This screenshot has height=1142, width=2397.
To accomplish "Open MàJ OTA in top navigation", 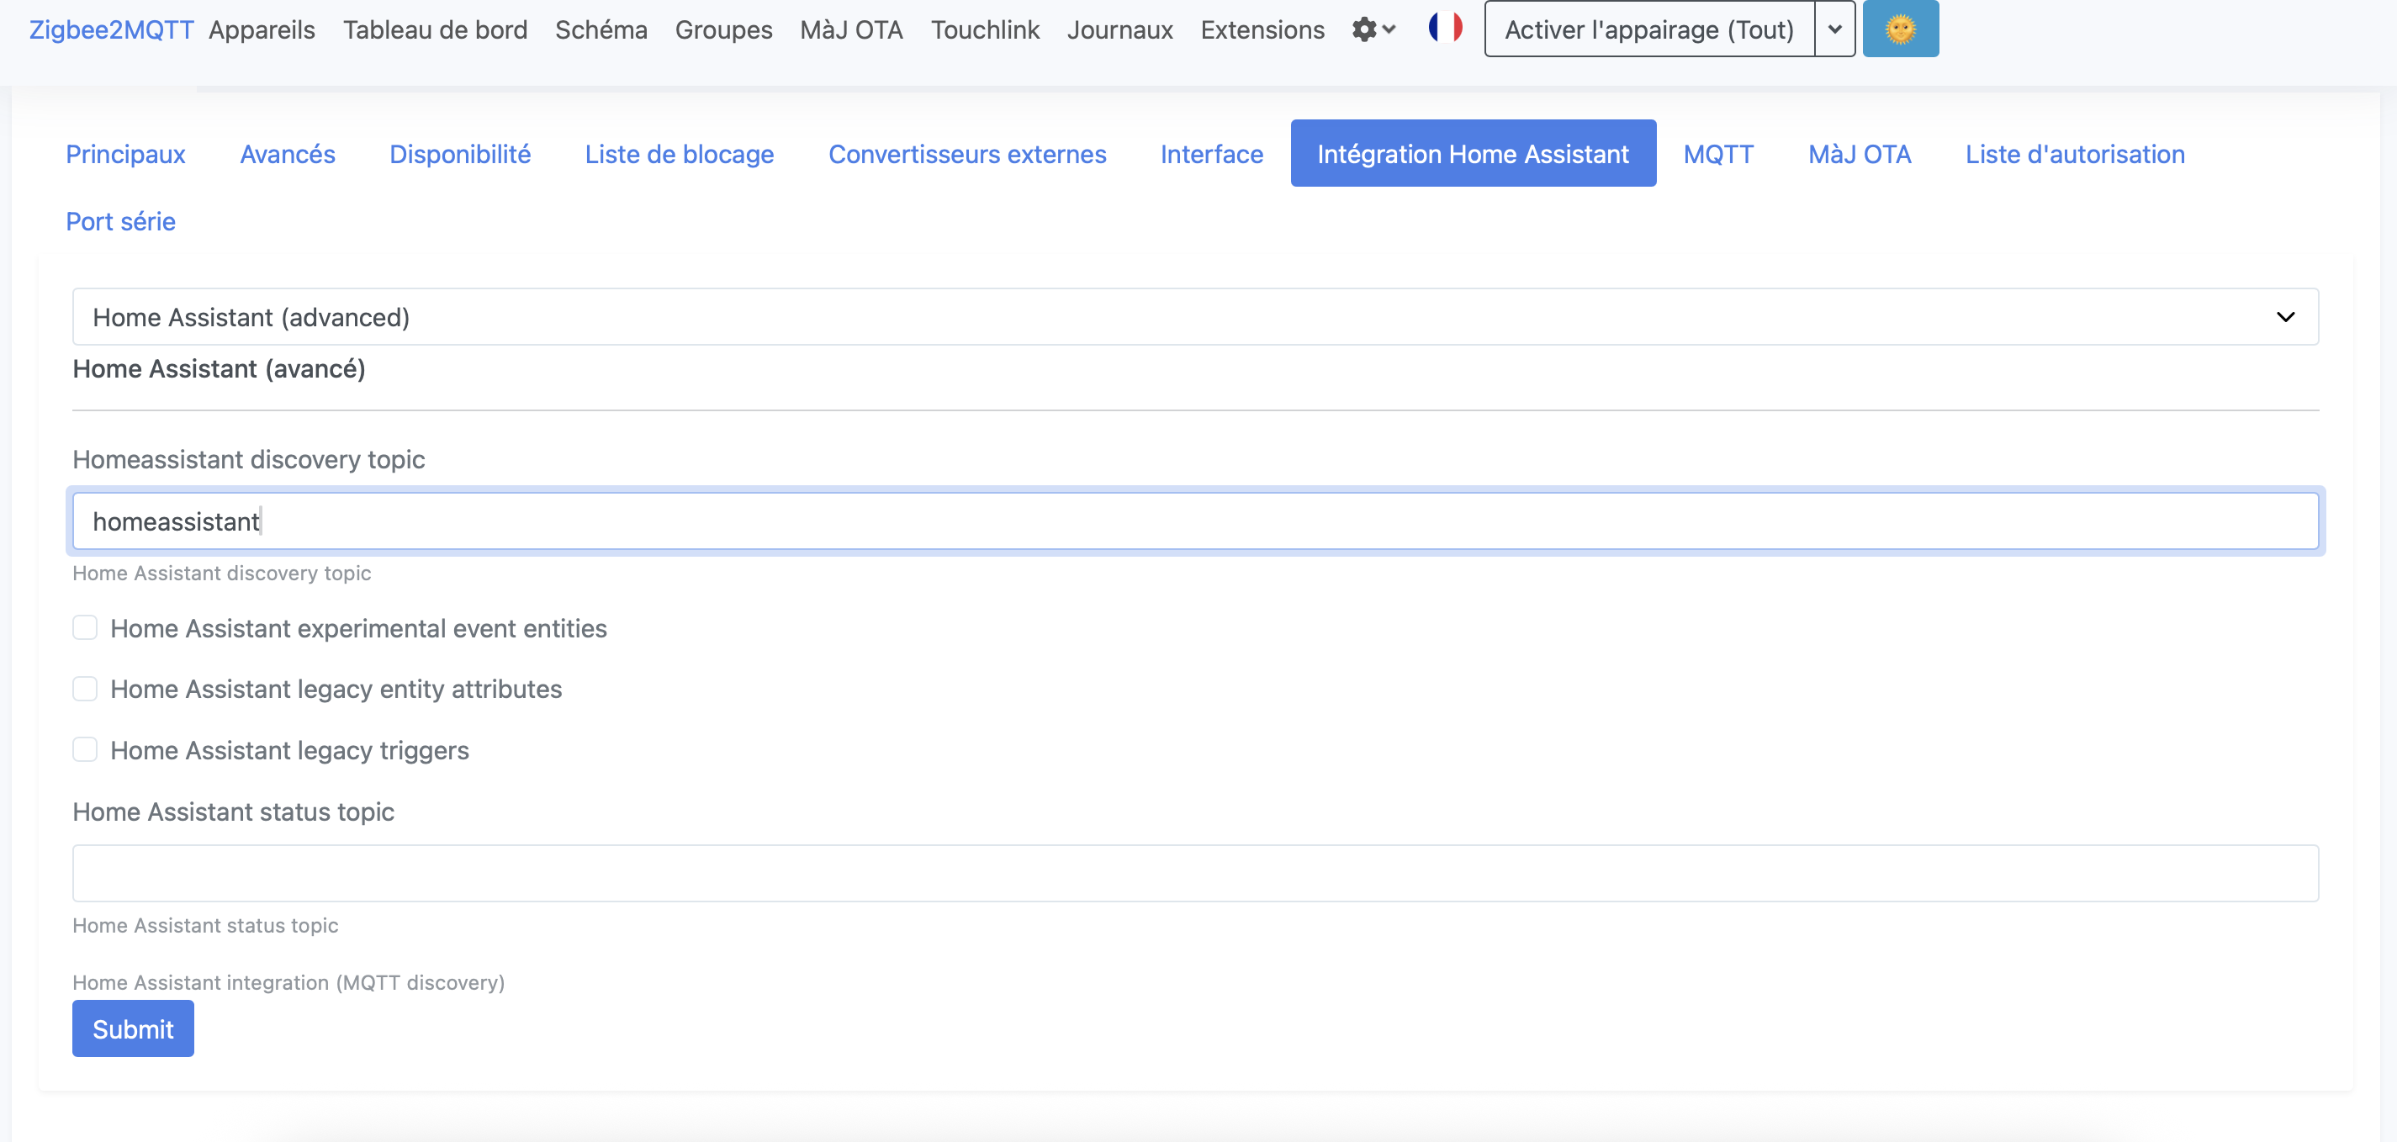I will coord(851,29).
